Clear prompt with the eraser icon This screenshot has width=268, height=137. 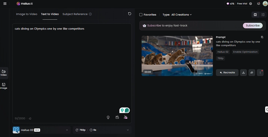coord(30,118)
